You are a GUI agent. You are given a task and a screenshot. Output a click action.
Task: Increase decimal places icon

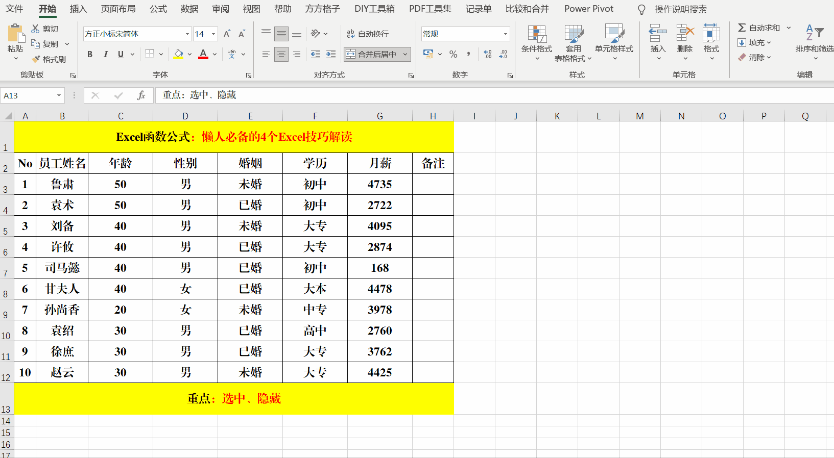click(x=488, y=54)
